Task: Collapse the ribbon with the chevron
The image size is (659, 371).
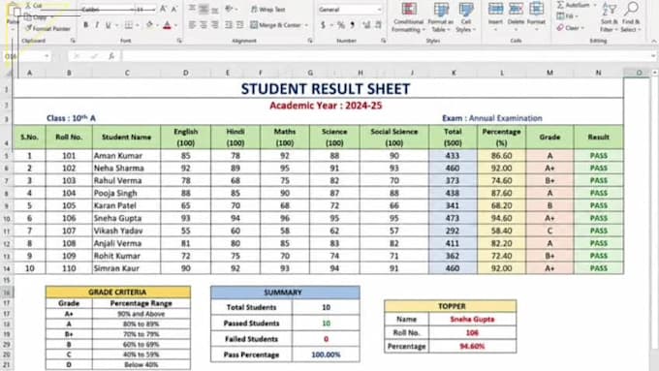Action: [x=653, y=41]
